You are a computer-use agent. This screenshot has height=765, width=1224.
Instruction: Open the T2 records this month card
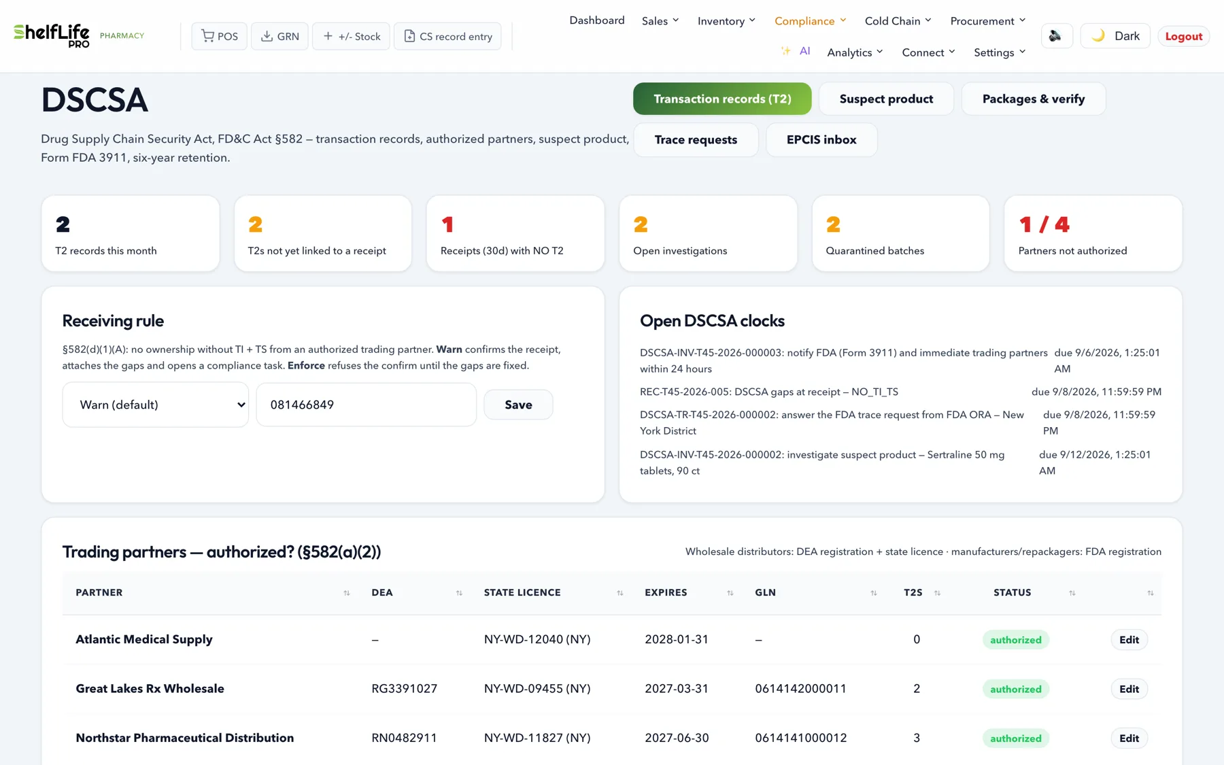[131, 234]
